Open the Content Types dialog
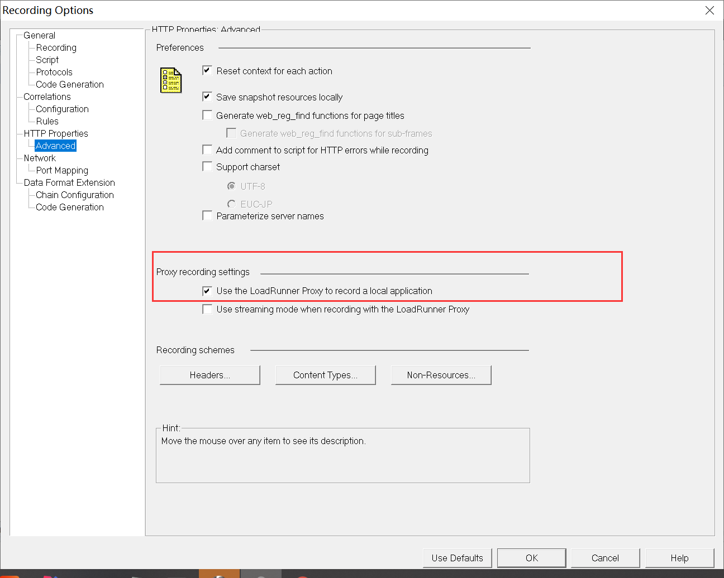 (x=326, y=374)
